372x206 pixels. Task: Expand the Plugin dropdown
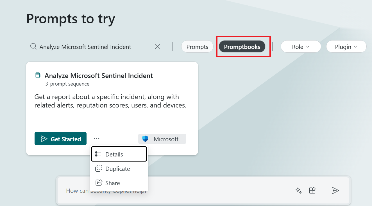346,46
